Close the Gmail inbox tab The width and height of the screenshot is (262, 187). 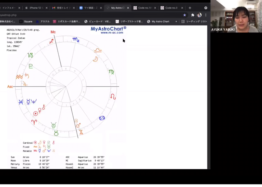tap(74, 8)
